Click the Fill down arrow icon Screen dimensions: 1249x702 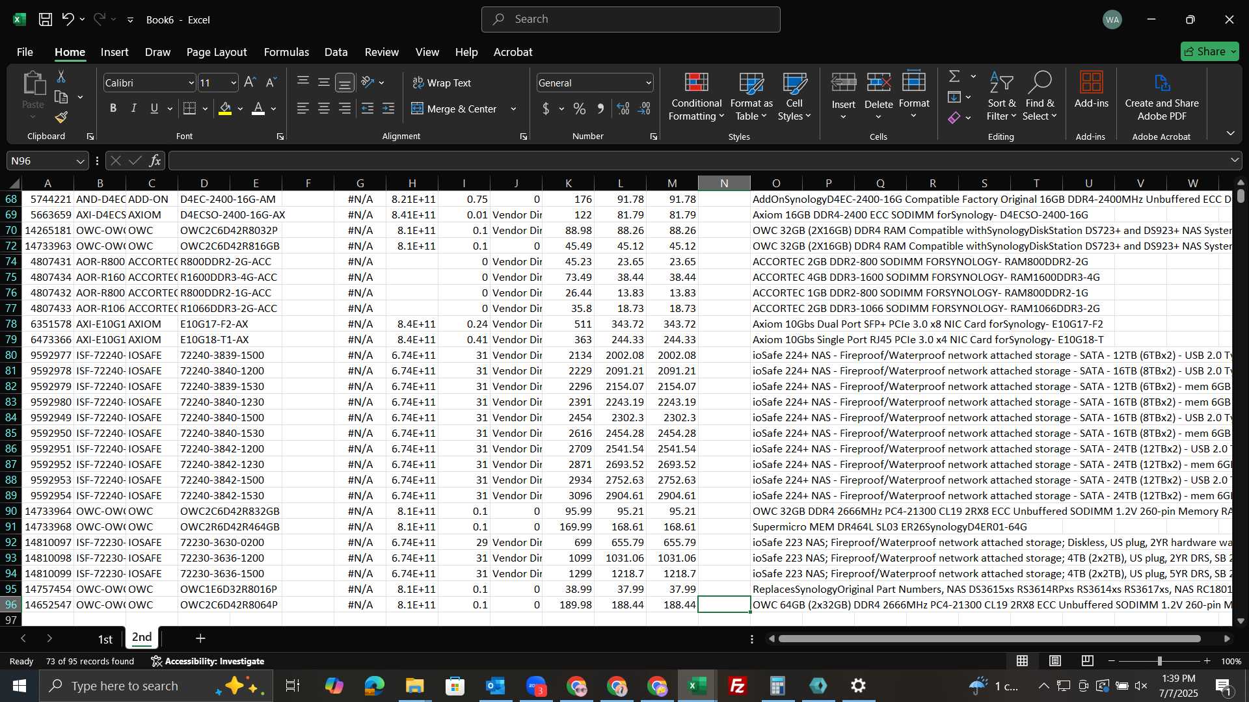point(954,97)
